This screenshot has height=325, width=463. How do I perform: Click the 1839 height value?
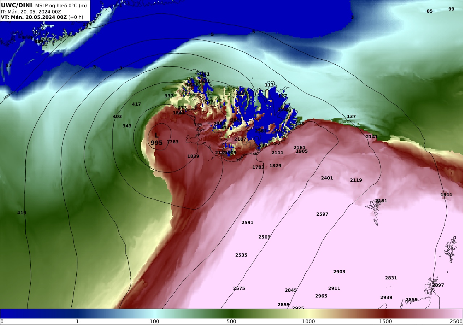click(x=193, y=156)
